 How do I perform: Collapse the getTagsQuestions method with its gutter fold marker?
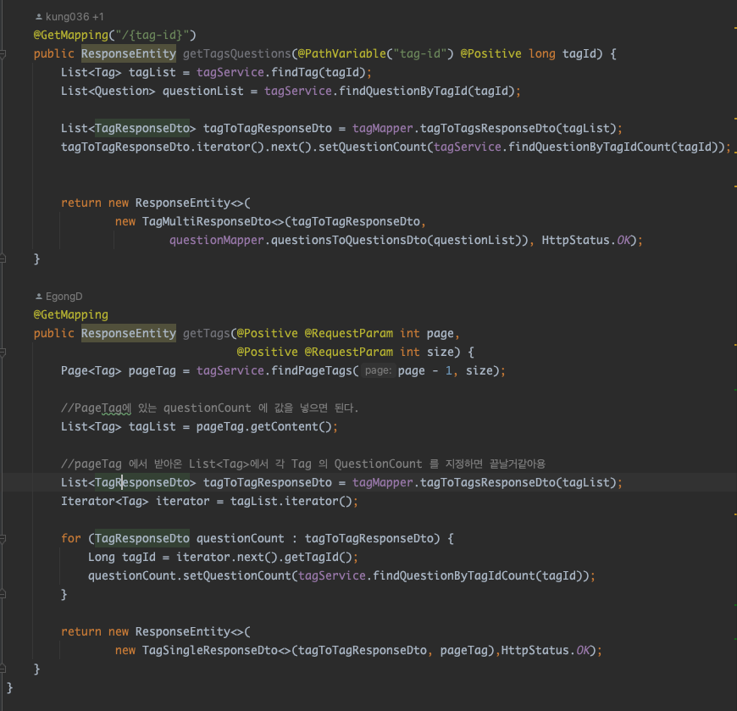[x=3, y=54]
